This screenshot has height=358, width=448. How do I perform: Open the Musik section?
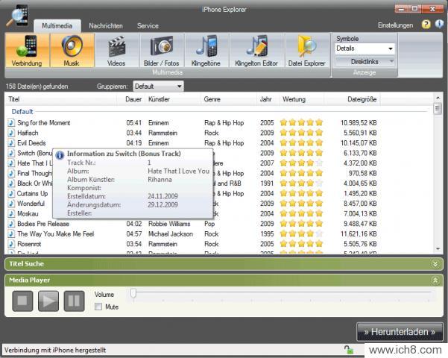[x=72, y=50]
